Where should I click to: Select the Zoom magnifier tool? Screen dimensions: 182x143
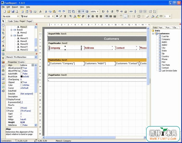[x=3, y=29]
